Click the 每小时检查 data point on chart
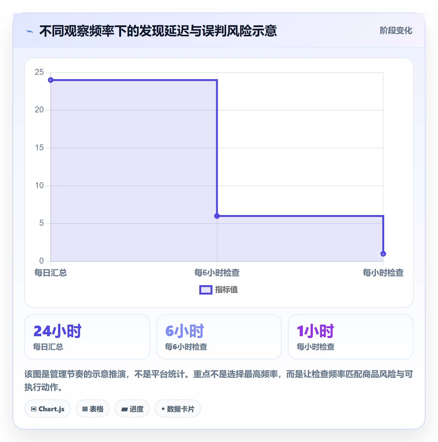438x442 pixels. click(x=383, y=254)
